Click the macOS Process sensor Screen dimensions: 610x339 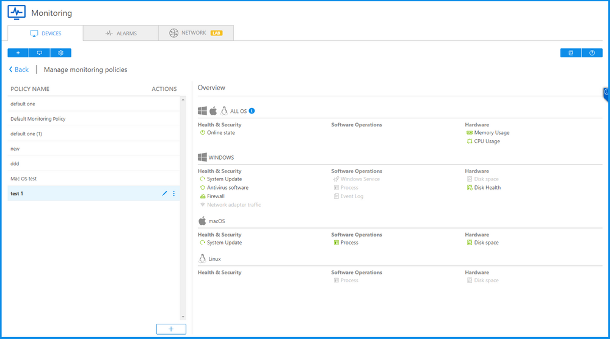(x=346, y=243)
